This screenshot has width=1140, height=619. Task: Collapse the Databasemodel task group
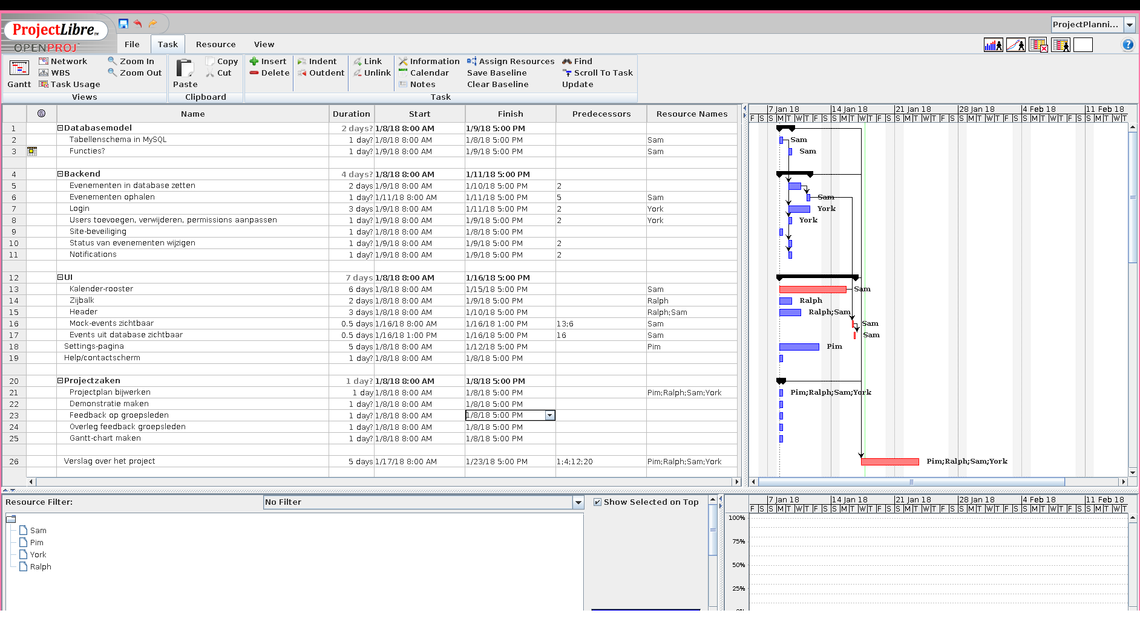61,128
